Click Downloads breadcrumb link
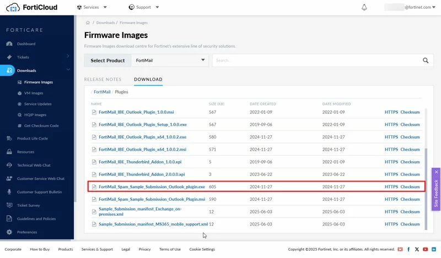Screen dimensions: 441x258 point(105,23)
